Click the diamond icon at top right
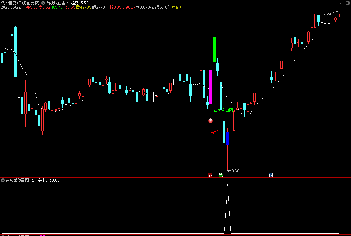 [x=342, y=3]
